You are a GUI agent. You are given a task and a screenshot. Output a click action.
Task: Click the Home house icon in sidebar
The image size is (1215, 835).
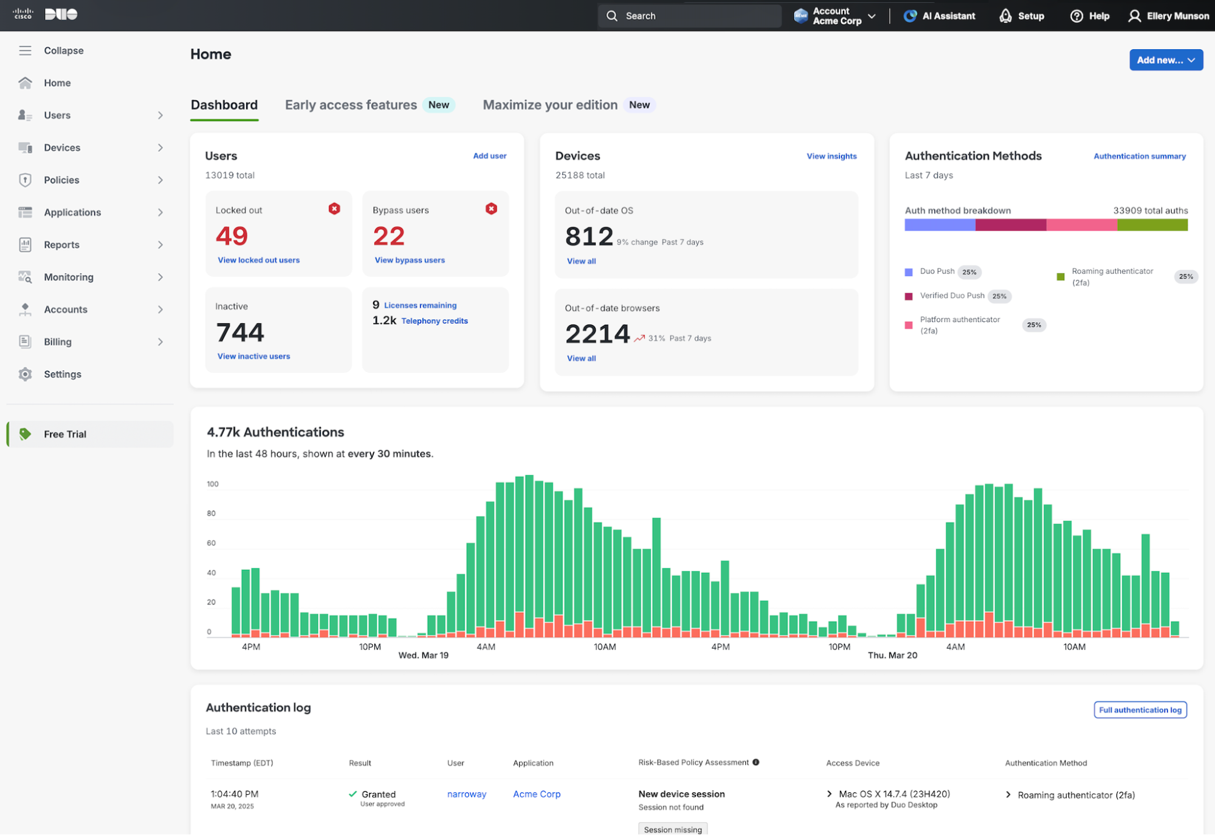pyautogui.click(x=25, y=83)
